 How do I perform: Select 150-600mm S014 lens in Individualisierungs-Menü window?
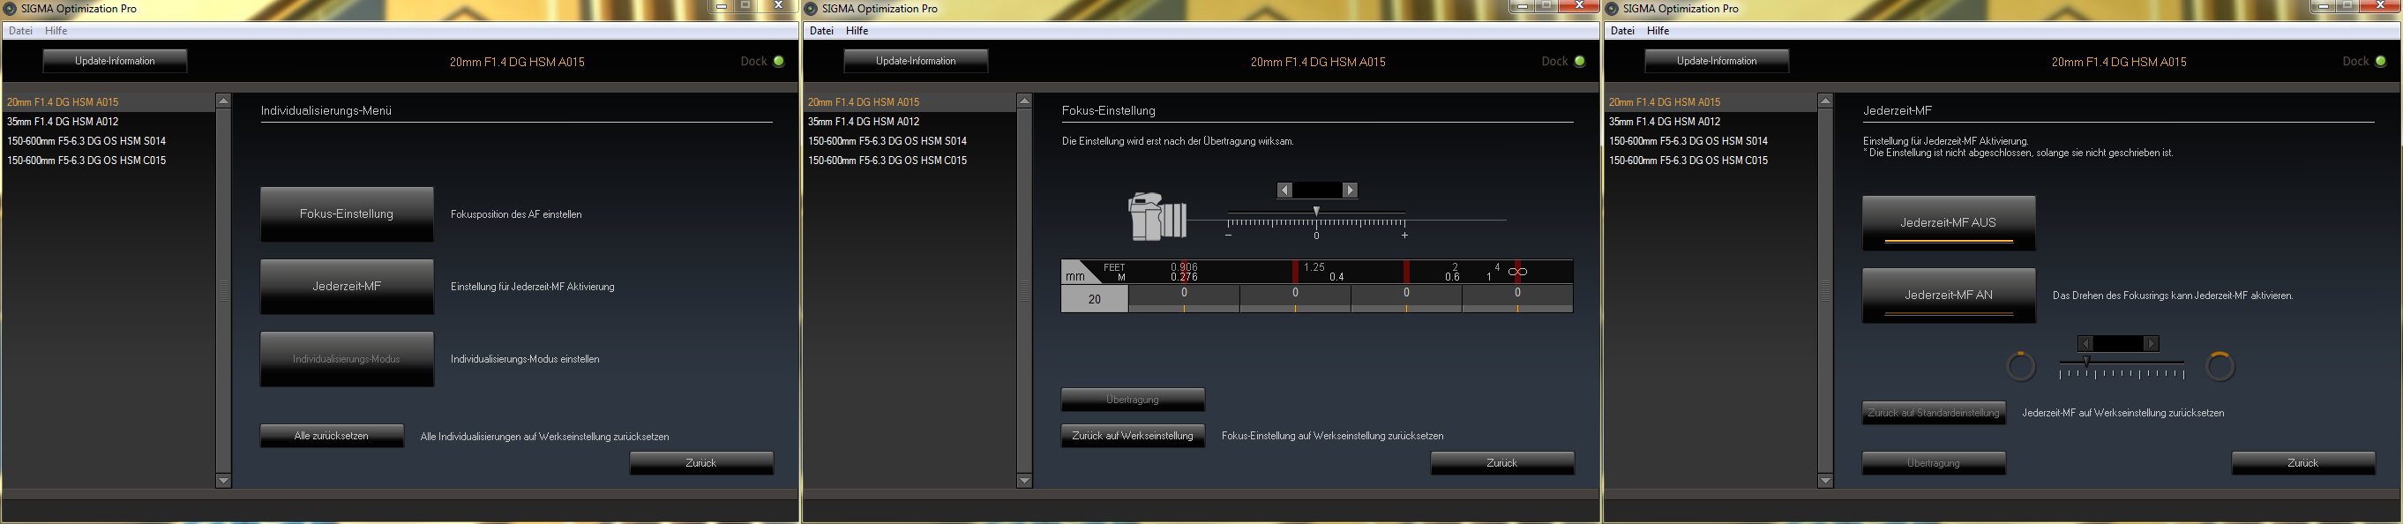[109, 141]
